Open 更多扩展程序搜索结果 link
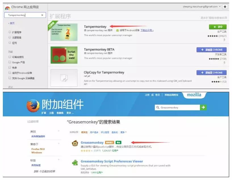Viewport: 232px width, 180px height. pyautogui.click(x=214, y=18)
